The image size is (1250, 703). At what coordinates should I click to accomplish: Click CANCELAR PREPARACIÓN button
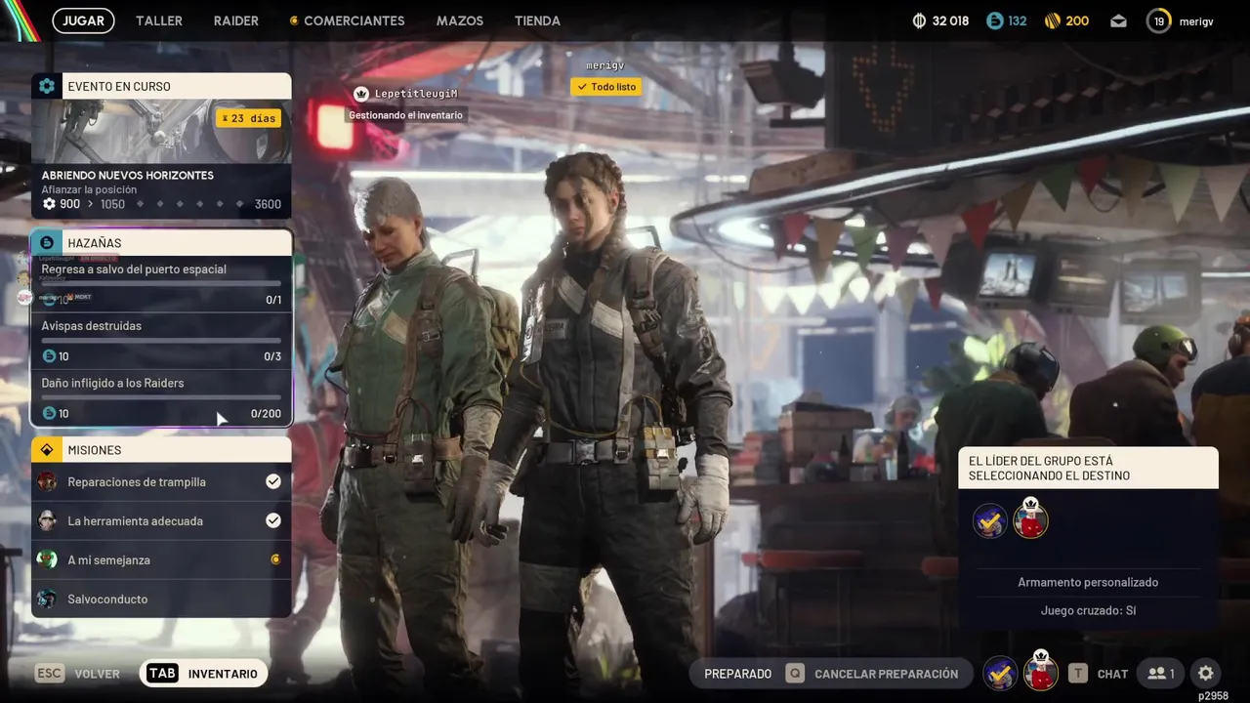click(x=874, y=674)
